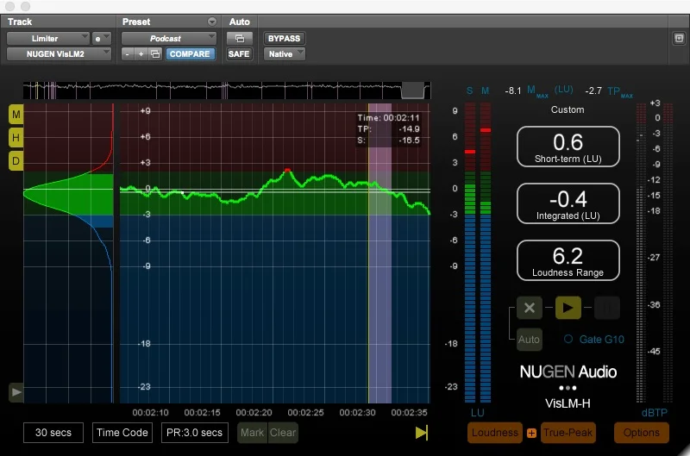This screenshot has width=690, height=456.
Task: Click the reset X button
Action: 530,308
